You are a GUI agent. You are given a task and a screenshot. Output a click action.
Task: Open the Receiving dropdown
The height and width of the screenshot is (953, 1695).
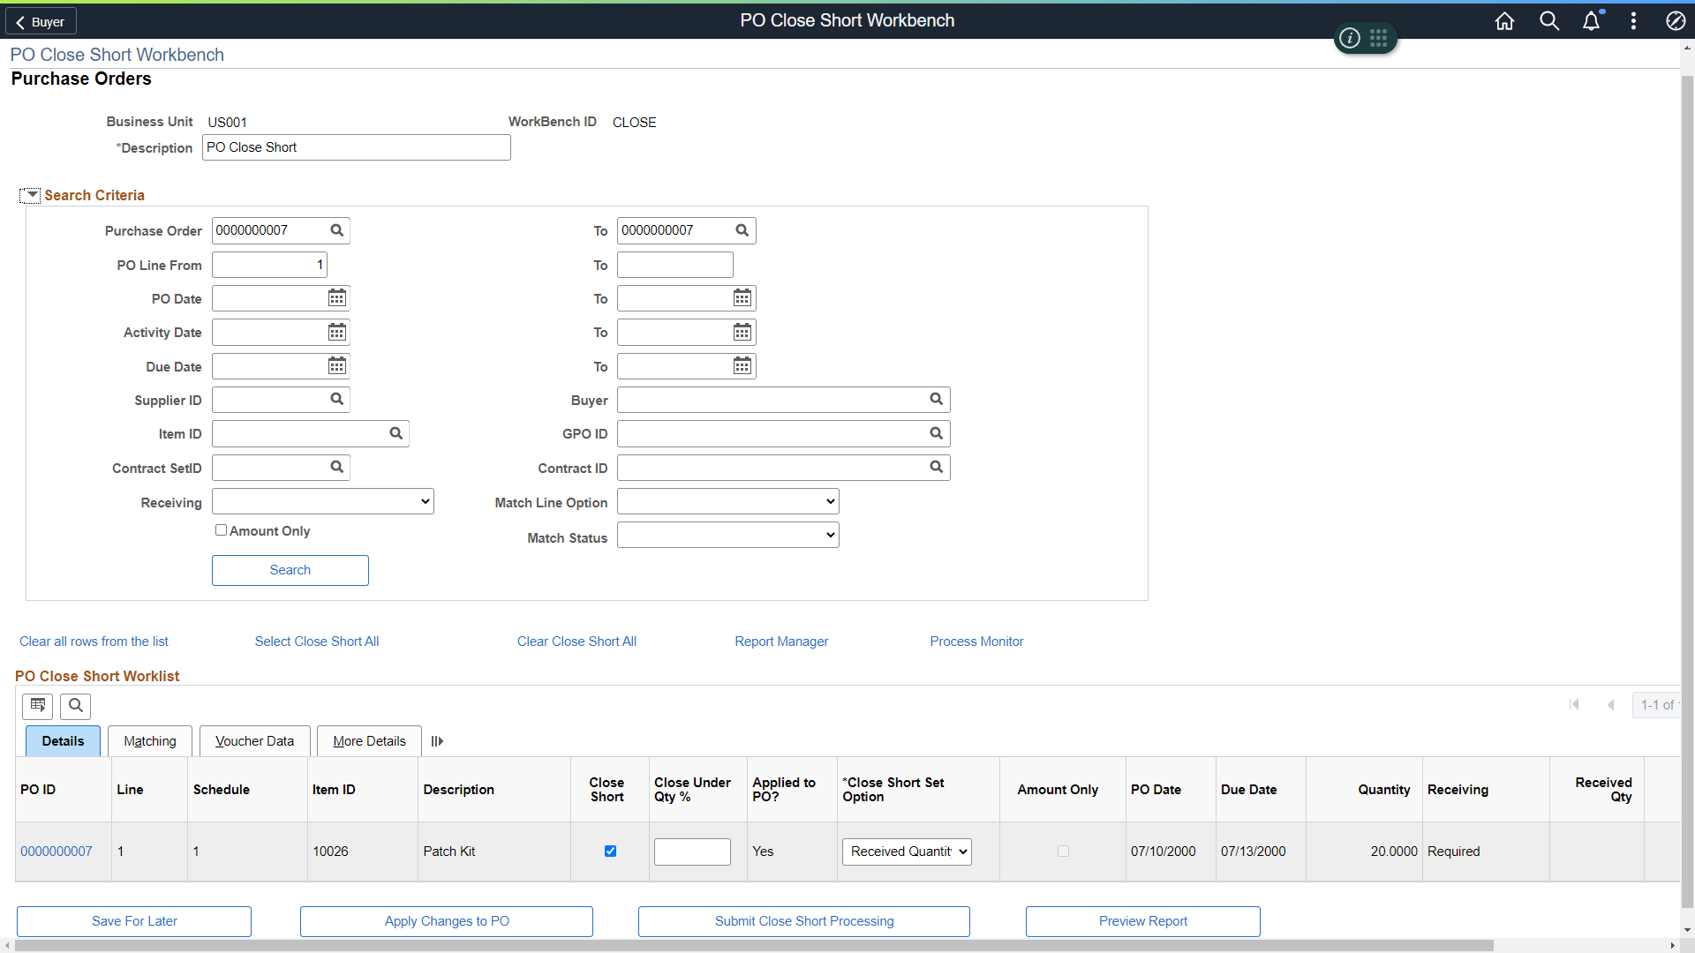click(323, 502)
